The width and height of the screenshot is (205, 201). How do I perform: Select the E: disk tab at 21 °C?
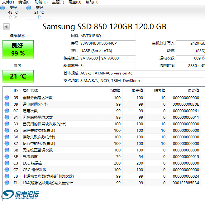(39, 12)
